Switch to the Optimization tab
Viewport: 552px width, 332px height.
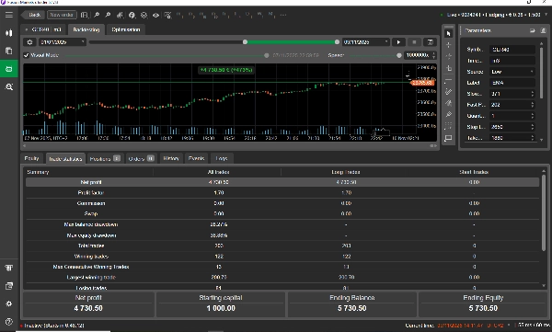pos(126,29)
